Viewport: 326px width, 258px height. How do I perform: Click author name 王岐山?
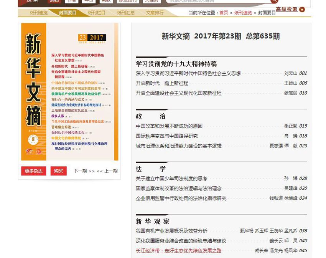tap(291, 83)
